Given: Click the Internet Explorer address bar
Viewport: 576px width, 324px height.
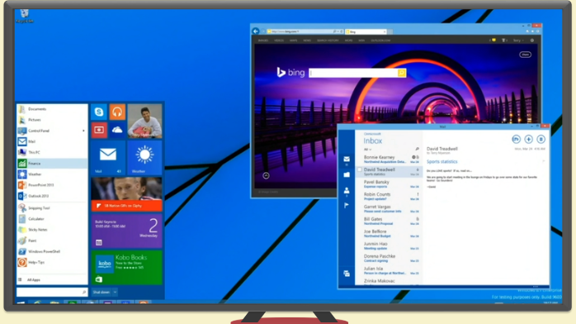Looking at the screenshot, I should (x=305, y=31).
